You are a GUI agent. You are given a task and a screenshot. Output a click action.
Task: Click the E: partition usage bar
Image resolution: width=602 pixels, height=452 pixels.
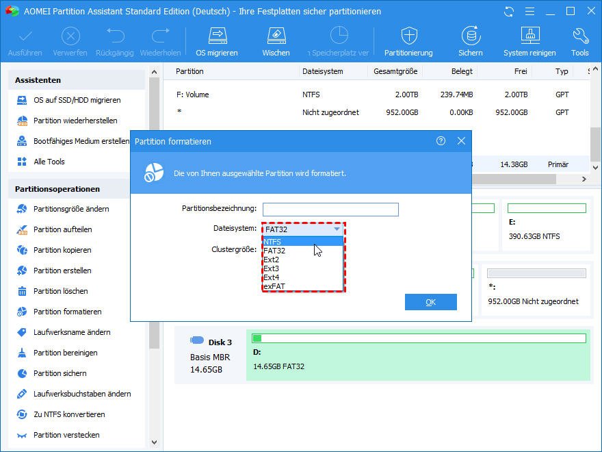[547, 208]
